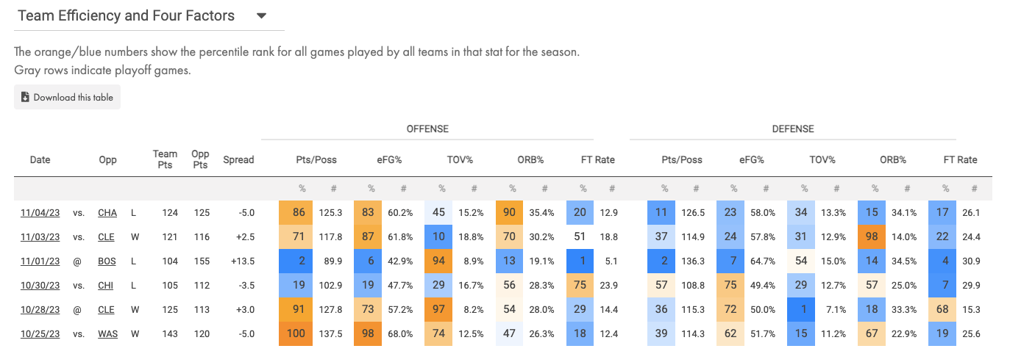Open the 10/25/23 game link
1010x354 pixels.
coord(40,333)
